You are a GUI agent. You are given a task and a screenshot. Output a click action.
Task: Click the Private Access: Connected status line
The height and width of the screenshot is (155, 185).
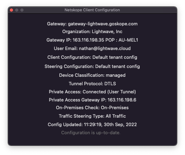click(x=92, y=92)
